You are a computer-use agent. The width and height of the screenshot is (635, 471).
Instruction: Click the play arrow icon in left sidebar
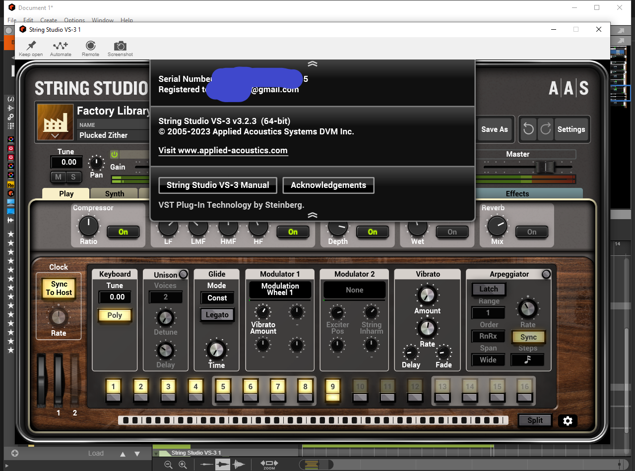click(x=11, y=108)
